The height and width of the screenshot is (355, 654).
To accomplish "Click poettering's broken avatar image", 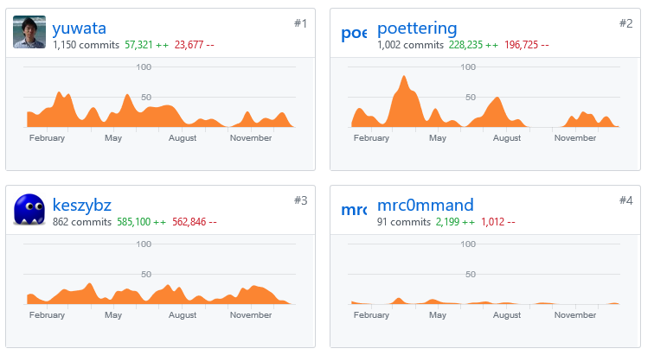I will pos(355,33).
